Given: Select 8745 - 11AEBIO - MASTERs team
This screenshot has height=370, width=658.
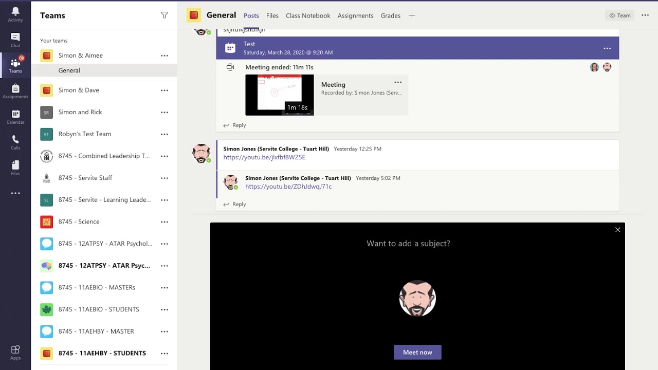Looking at the screenshot, I should (x=97, y=288).
